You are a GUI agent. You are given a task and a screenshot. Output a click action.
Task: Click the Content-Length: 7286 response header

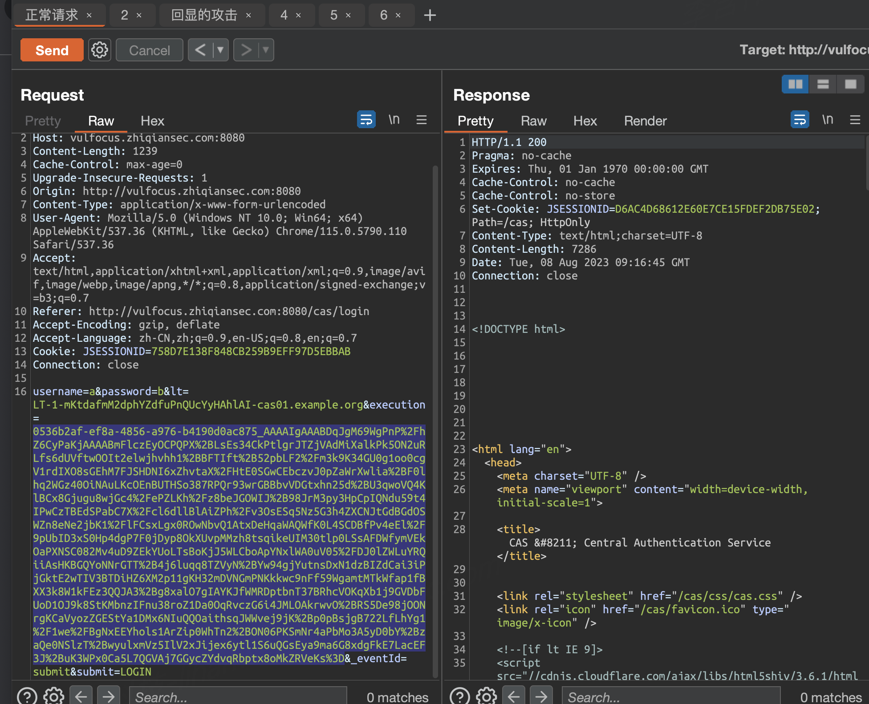point(534,249)
